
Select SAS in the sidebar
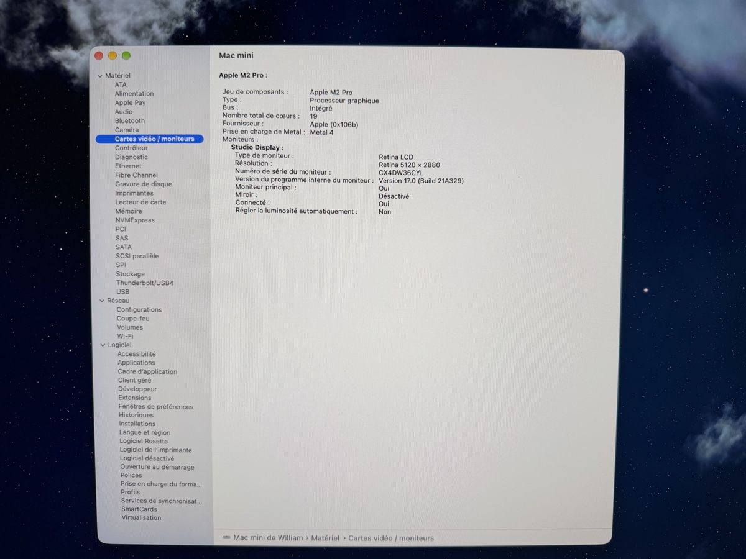click(122, 238)
